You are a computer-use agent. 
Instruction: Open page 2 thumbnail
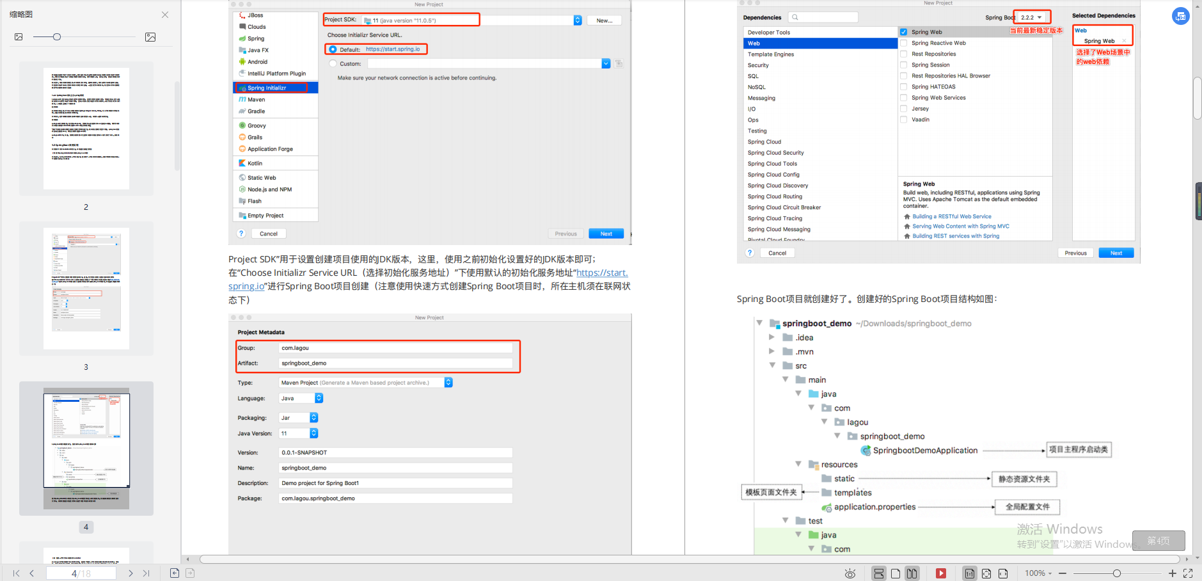tap(86, 129)
